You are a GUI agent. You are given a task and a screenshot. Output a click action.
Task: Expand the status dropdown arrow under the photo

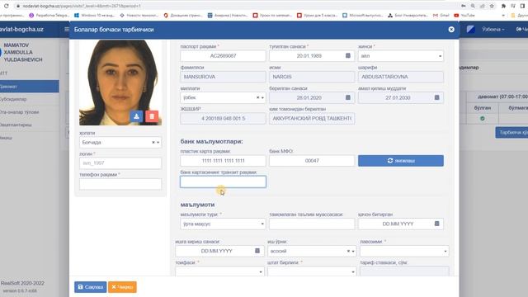158,143
